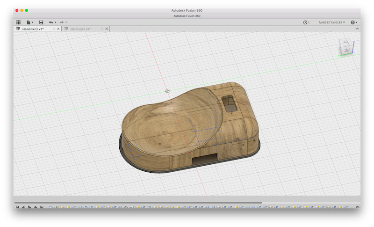Viewport: 374px width, 227px height.
Task: Open the data panel grid icon
Action: click(x=18, y=22)
